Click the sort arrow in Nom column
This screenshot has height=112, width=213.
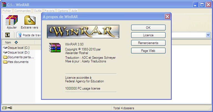point(16,42)
